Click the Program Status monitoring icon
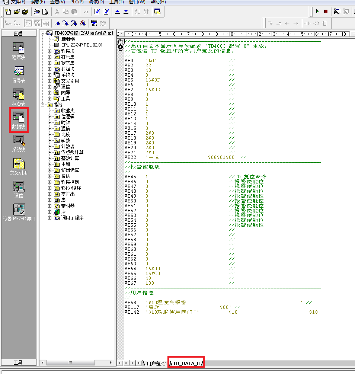The width and height of the screenshot is (355, 374). pos(337,11)
